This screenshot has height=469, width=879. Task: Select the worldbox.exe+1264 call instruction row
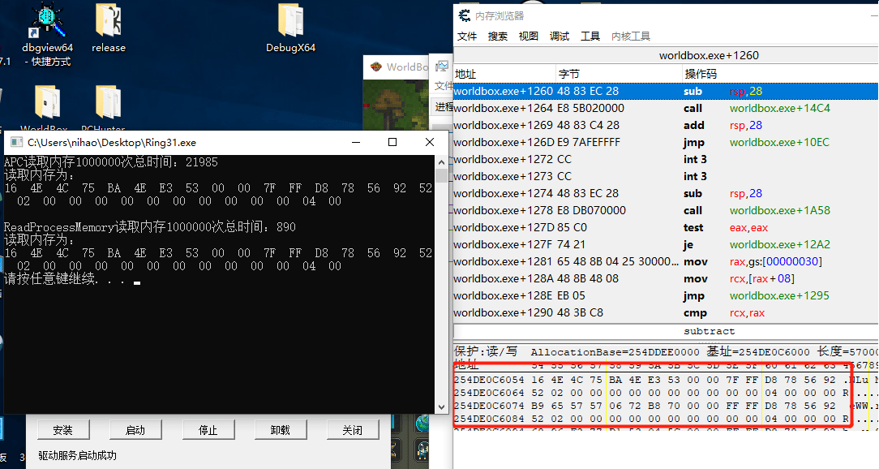tap(666, 108)
